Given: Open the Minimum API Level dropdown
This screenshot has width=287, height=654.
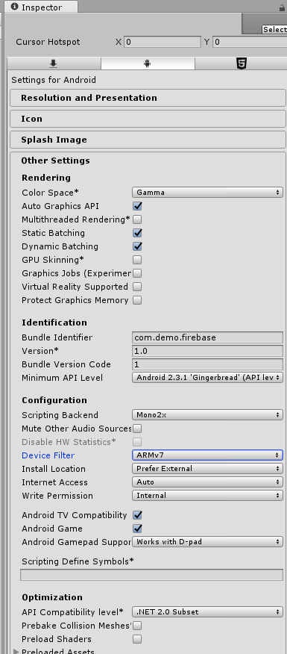Looking at the screenshot, I should 207,378.
